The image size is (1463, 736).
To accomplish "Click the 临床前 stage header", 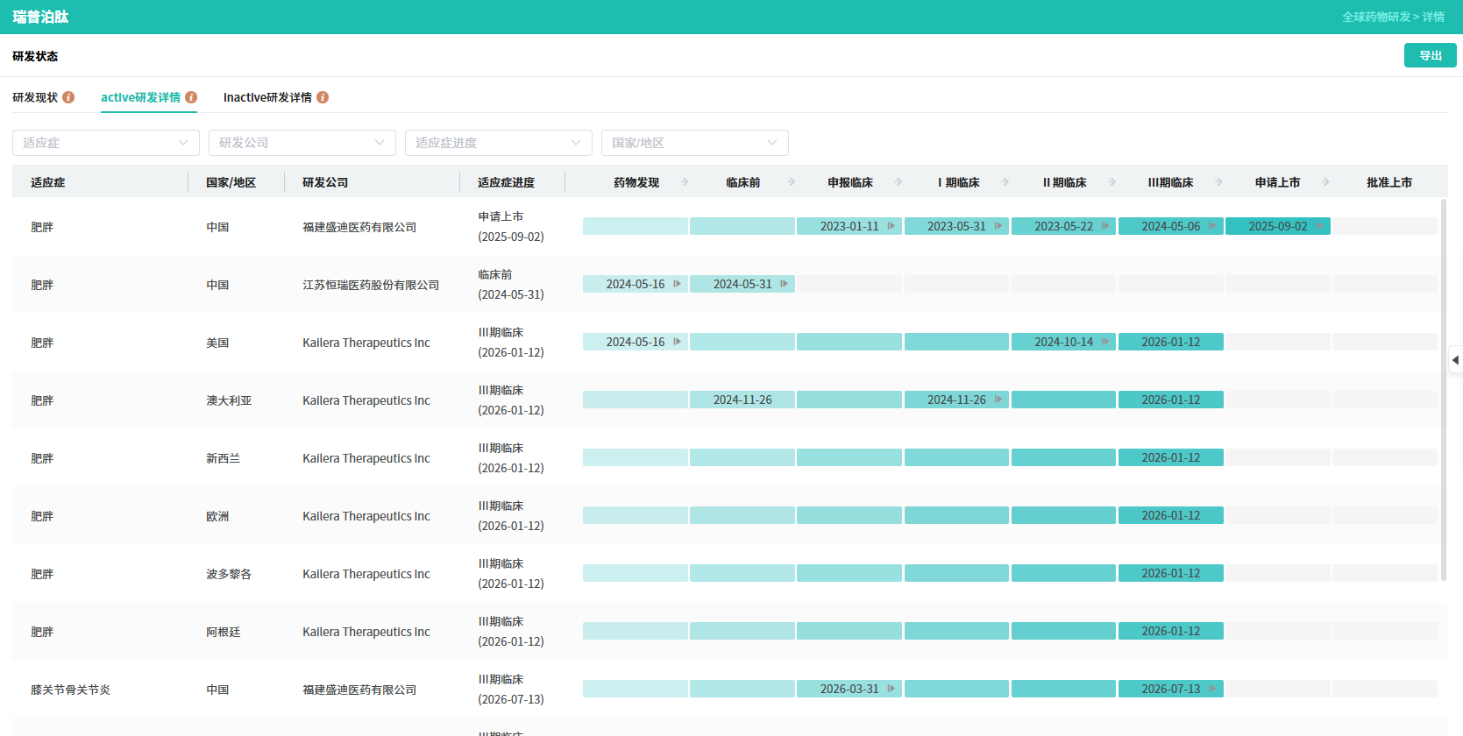I will click(743, 182).
